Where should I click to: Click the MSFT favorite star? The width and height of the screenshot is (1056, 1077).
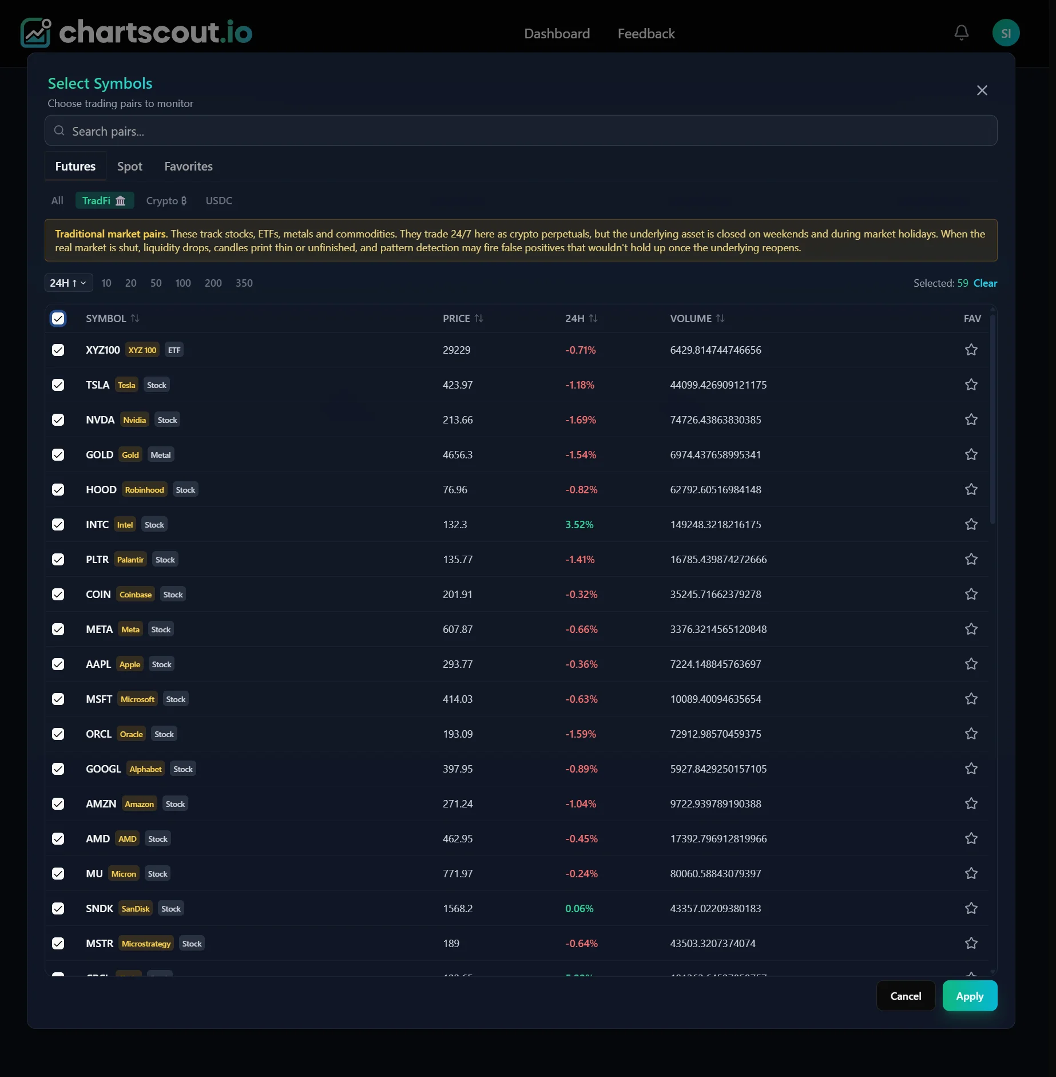pos(971,699)
